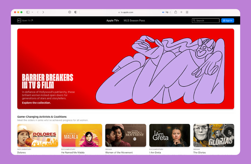The width and height of the screenshot is (251, 164).
Task: Click the translate icon in address bar
Action: (167, 12)
